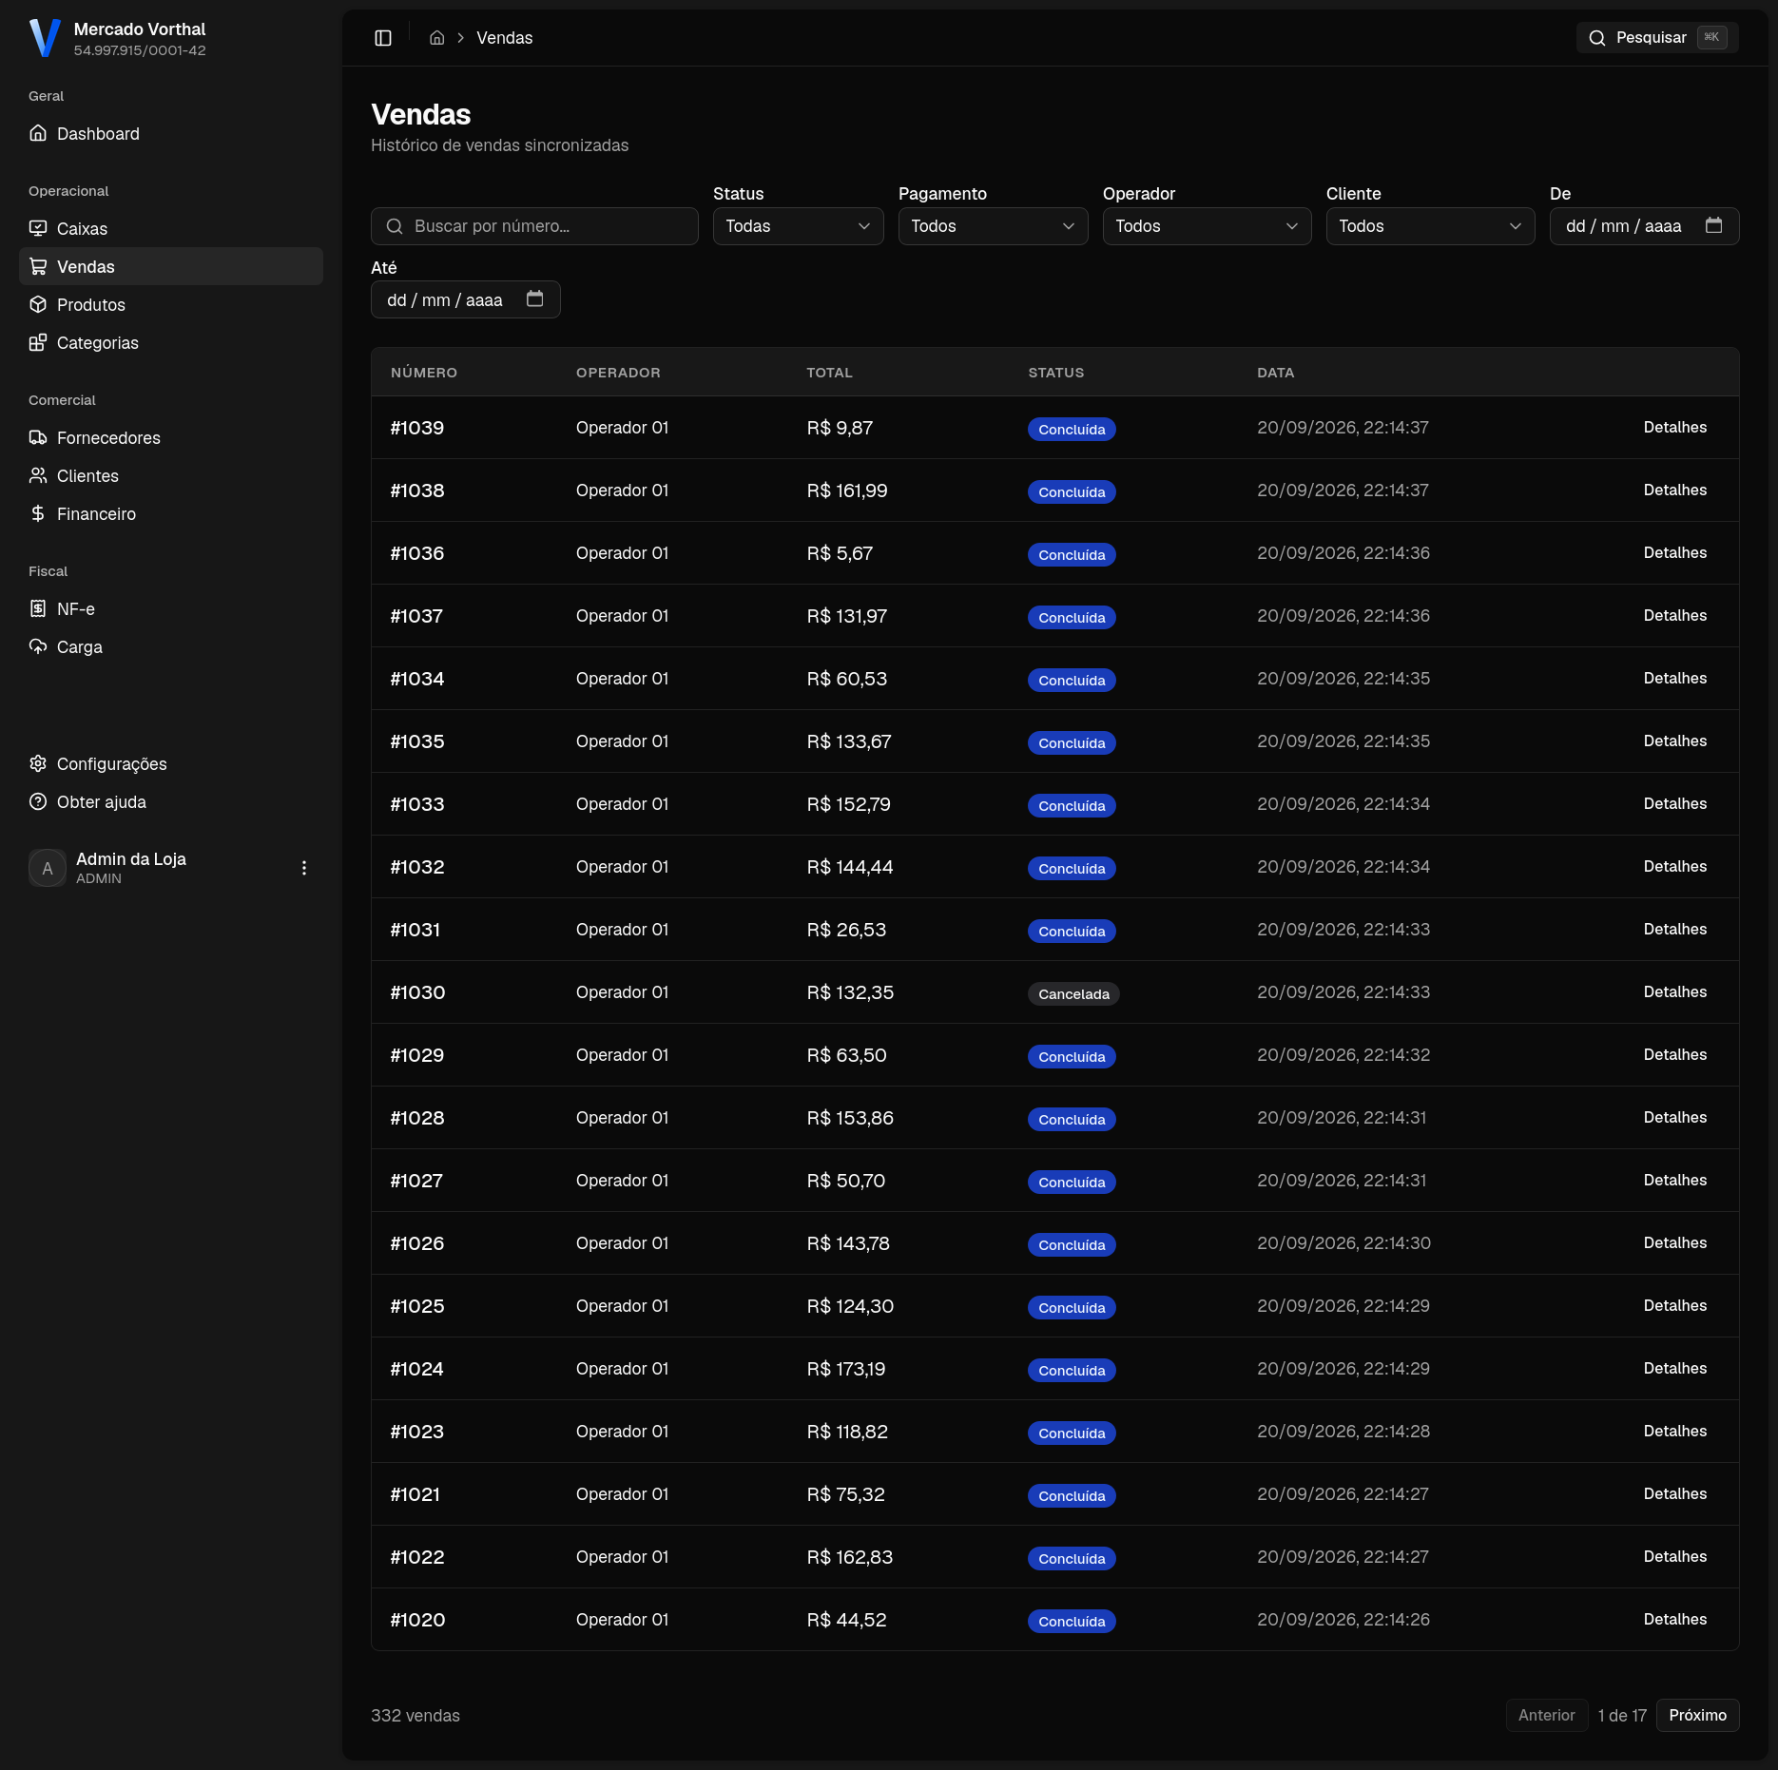Click the total R$ 173,19
1778x1770 pixels.
846,1369
